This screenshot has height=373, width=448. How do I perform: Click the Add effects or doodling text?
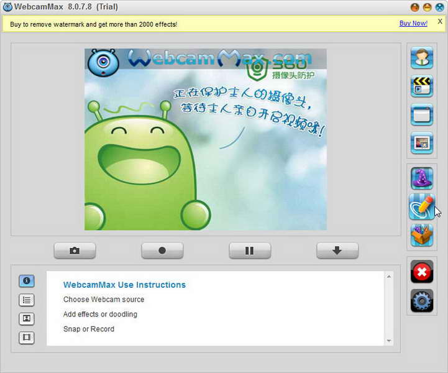[100, 314]
